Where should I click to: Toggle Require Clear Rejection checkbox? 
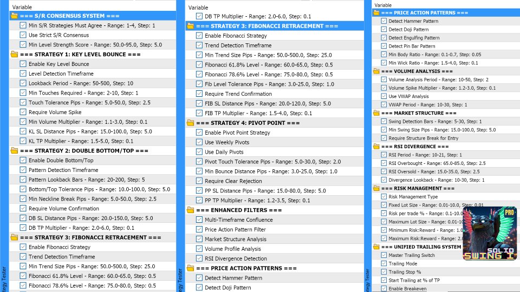(199, 181)
